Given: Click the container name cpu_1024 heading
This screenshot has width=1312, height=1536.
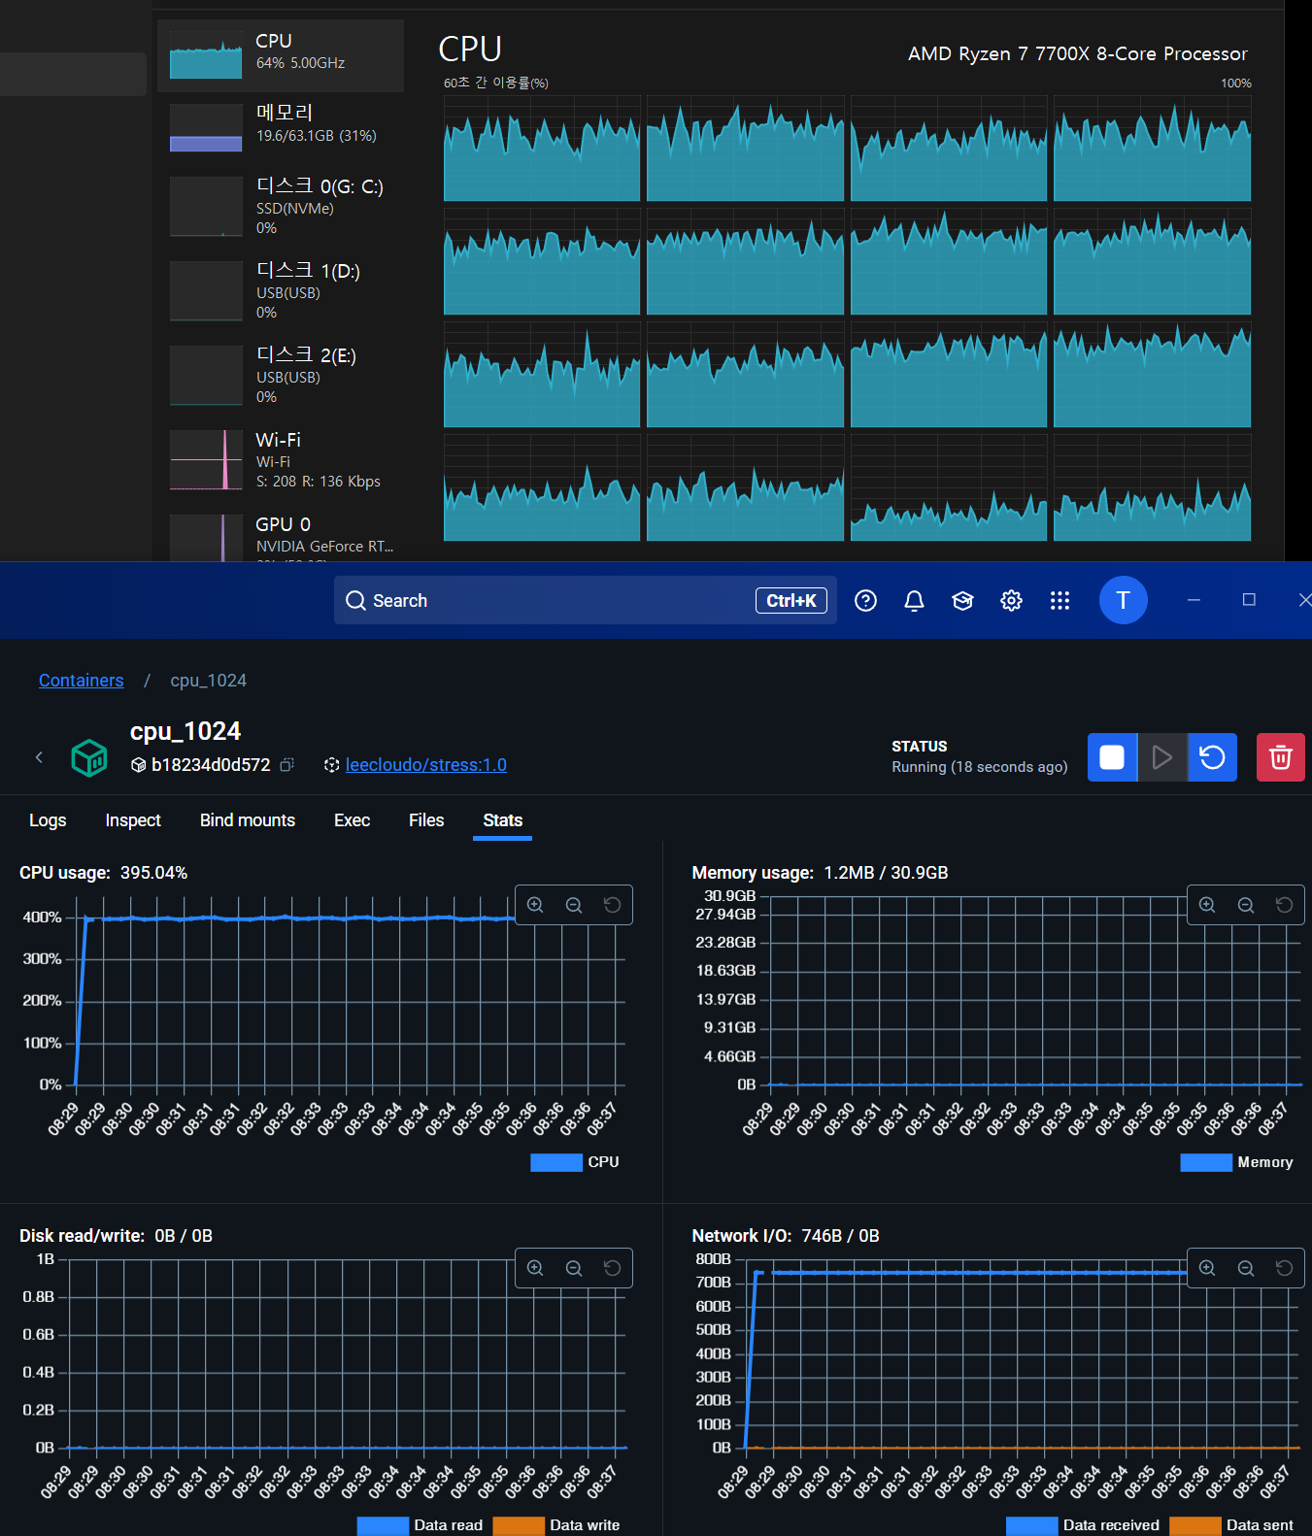Looking at the screenshot, I should pos(185,731).
